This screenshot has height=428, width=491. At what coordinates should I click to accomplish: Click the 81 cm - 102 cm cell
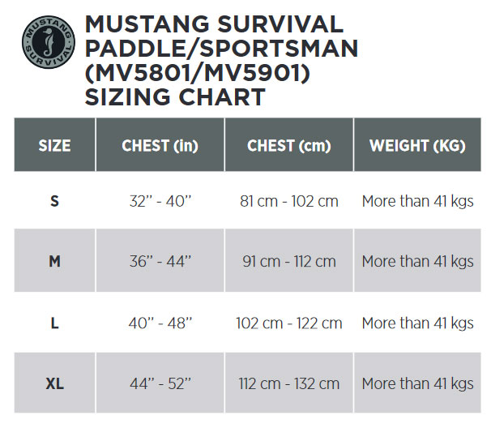[x=289, y=201]
